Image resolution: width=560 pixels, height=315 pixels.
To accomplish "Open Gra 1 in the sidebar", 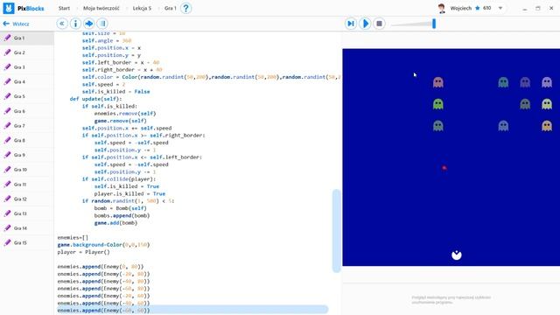I will (x=27, y=38).
